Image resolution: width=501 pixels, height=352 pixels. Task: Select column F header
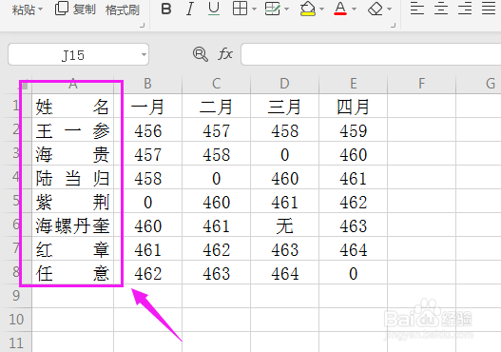click(x=421, y=84)
